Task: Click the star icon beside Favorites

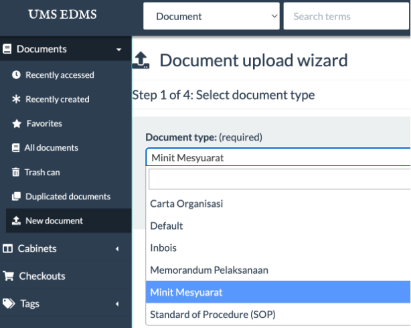Action: click(17, 124)
